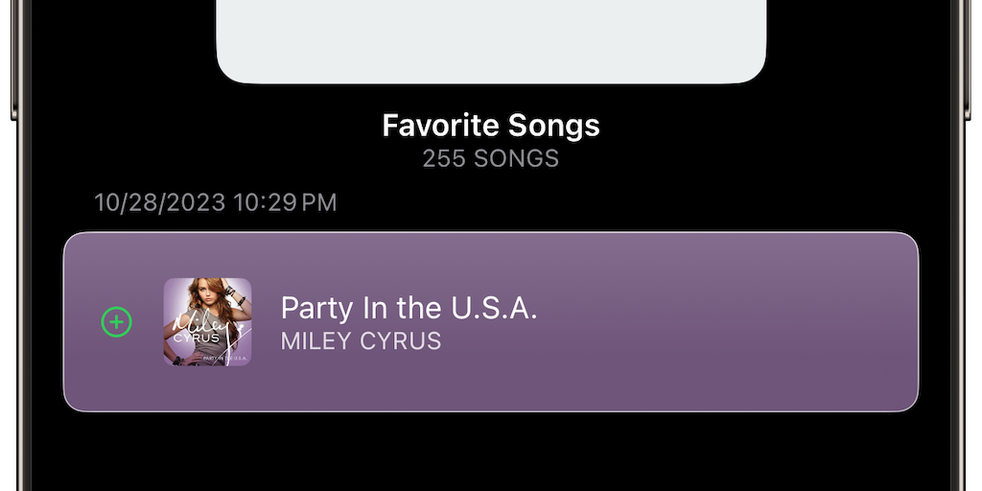Tap the light gray playlist artwork panel

pos(491,38)
